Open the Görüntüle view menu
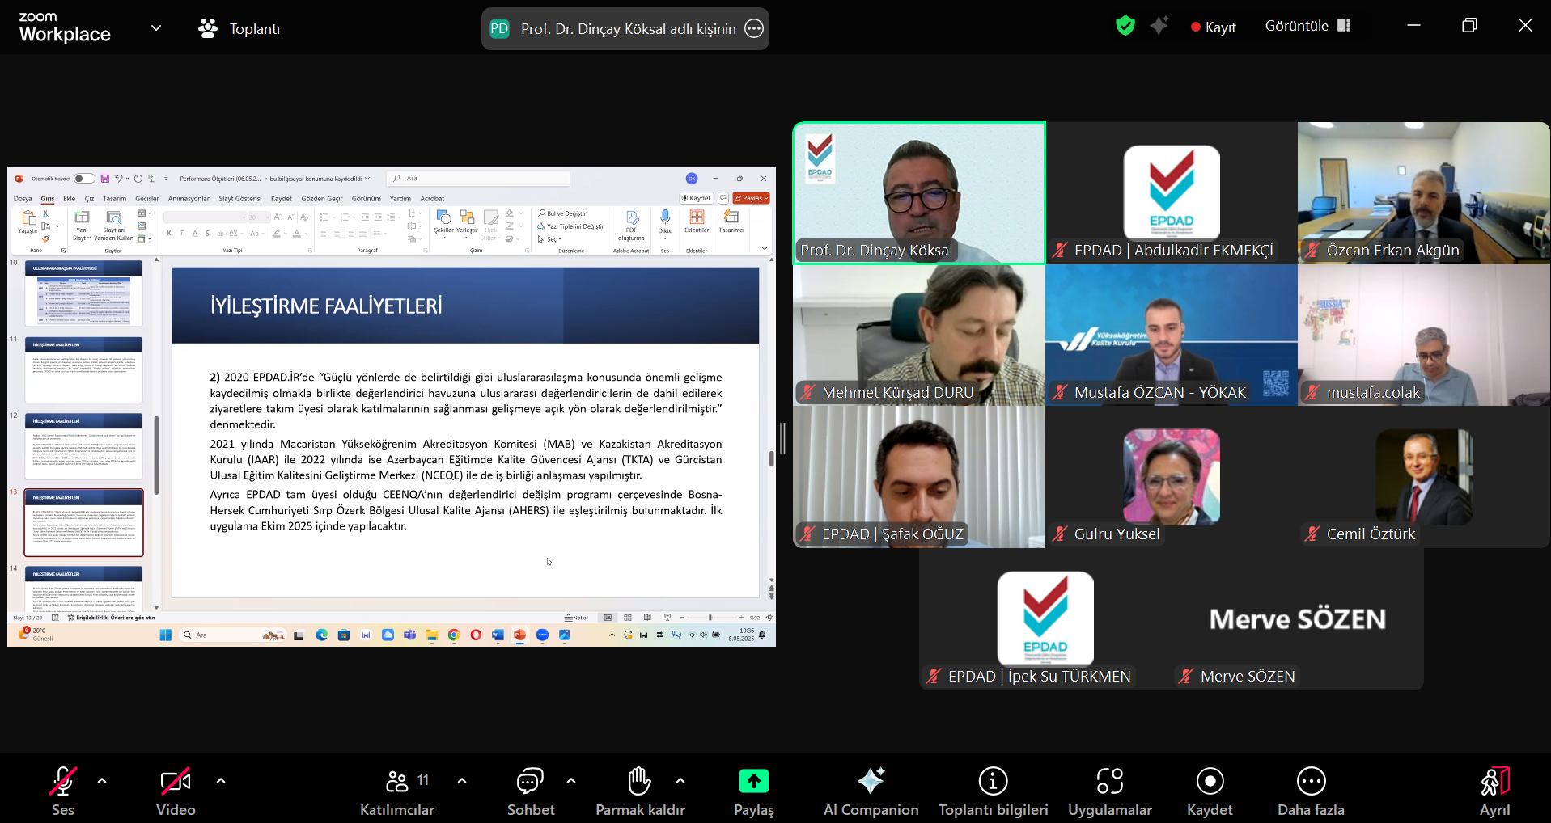 click(1307, 26)
